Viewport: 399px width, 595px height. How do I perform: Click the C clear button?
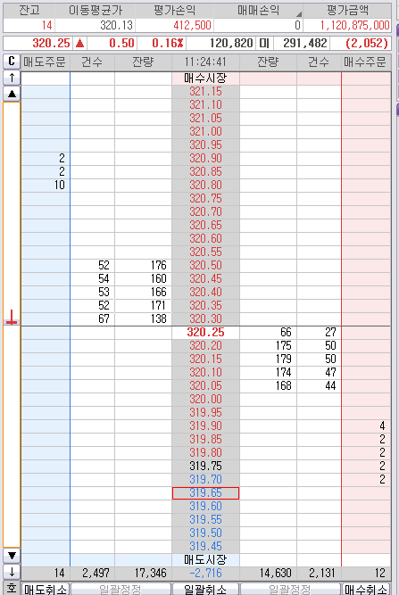[12, 62]
